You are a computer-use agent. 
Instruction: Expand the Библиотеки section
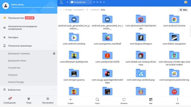coord(29,90)
